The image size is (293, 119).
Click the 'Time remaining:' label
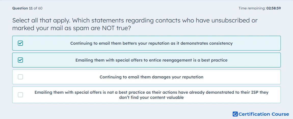click(x=252, y=8)
